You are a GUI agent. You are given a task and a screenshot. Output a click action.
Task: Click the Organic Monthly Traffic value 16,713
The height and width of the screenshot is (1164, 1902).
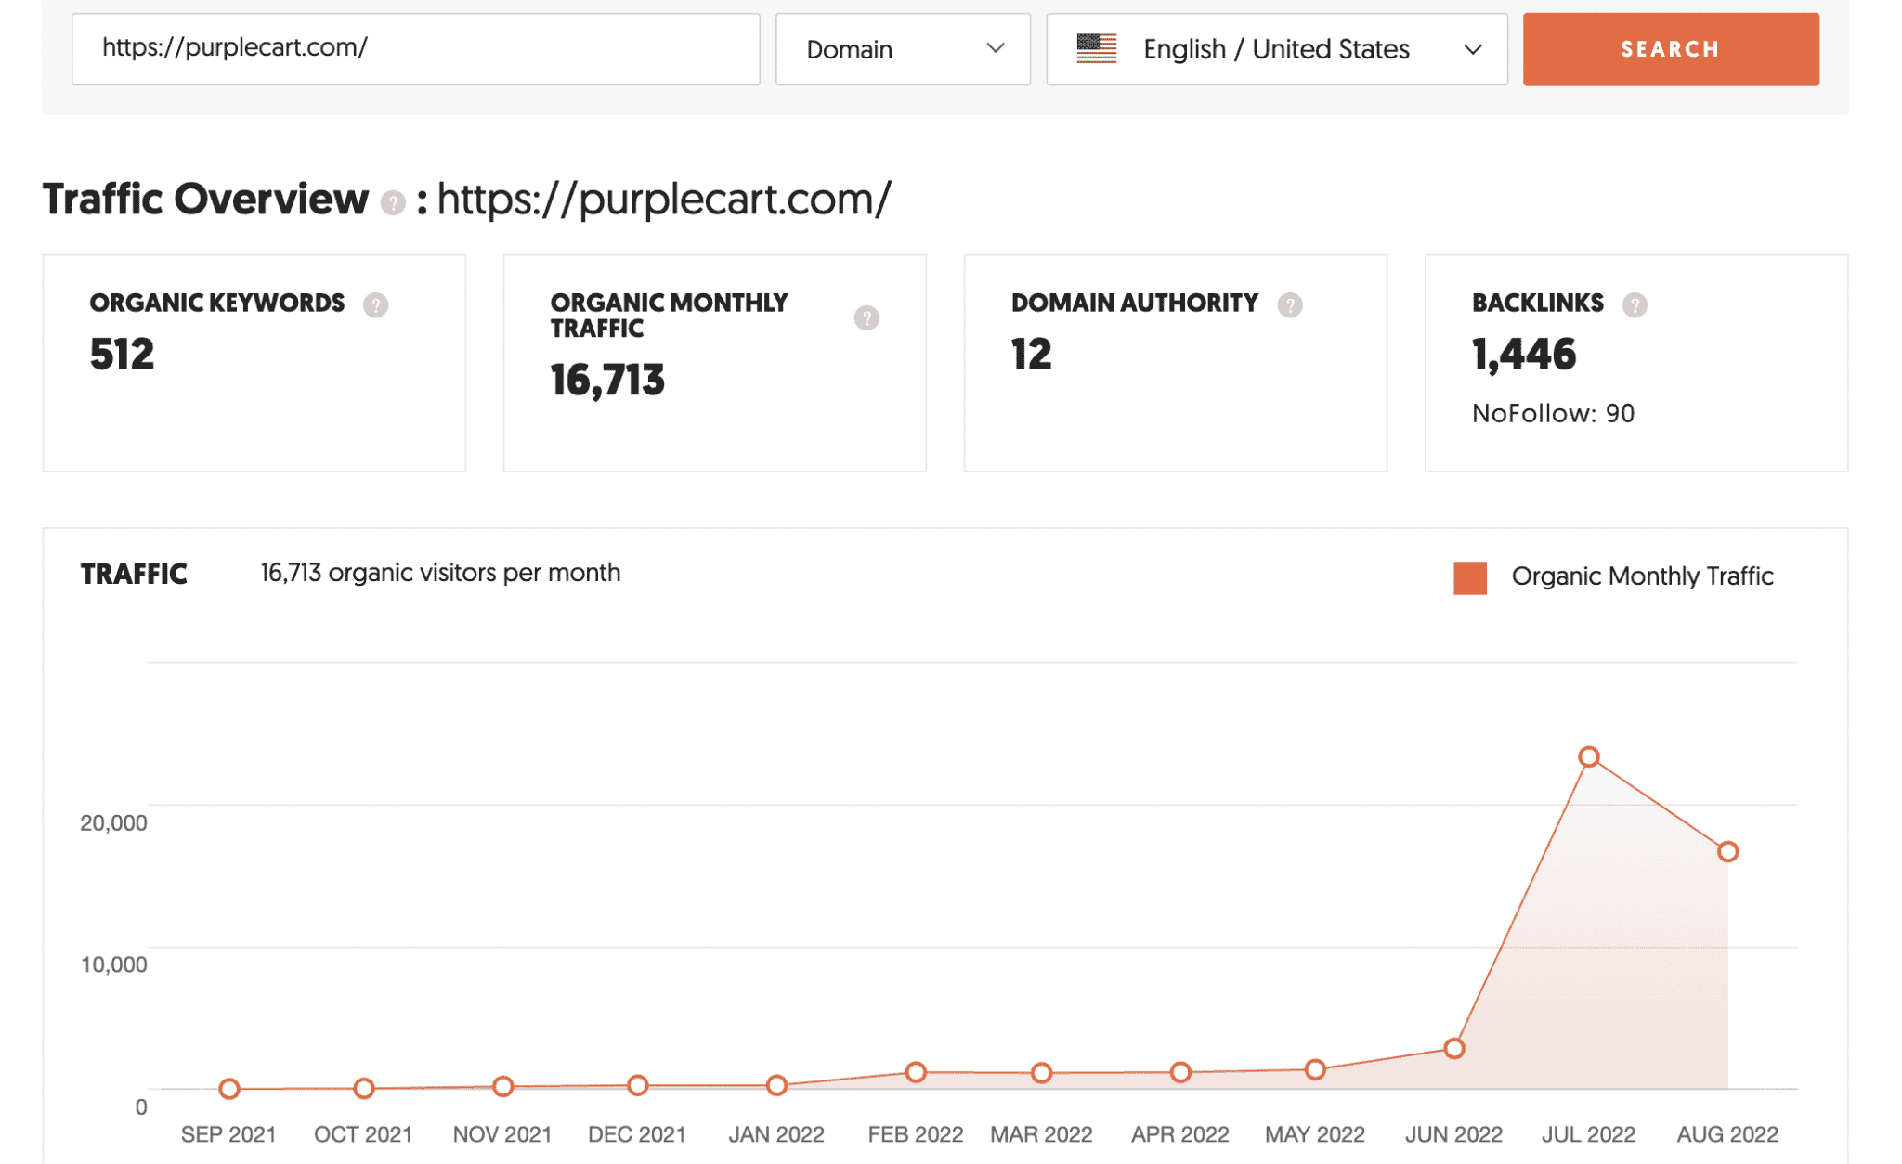pos(607,381)
